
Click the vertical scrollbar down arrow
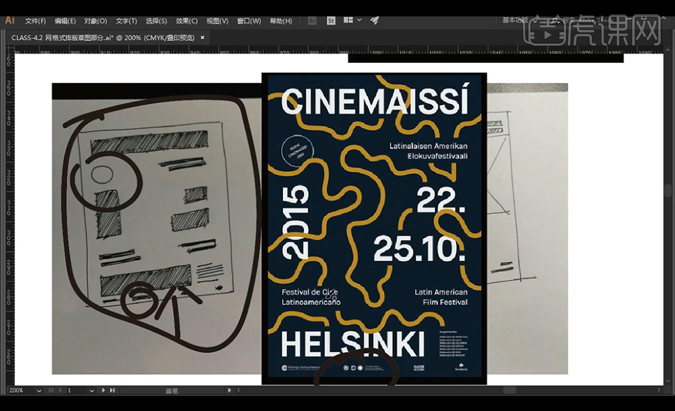(x=668, y=381)
